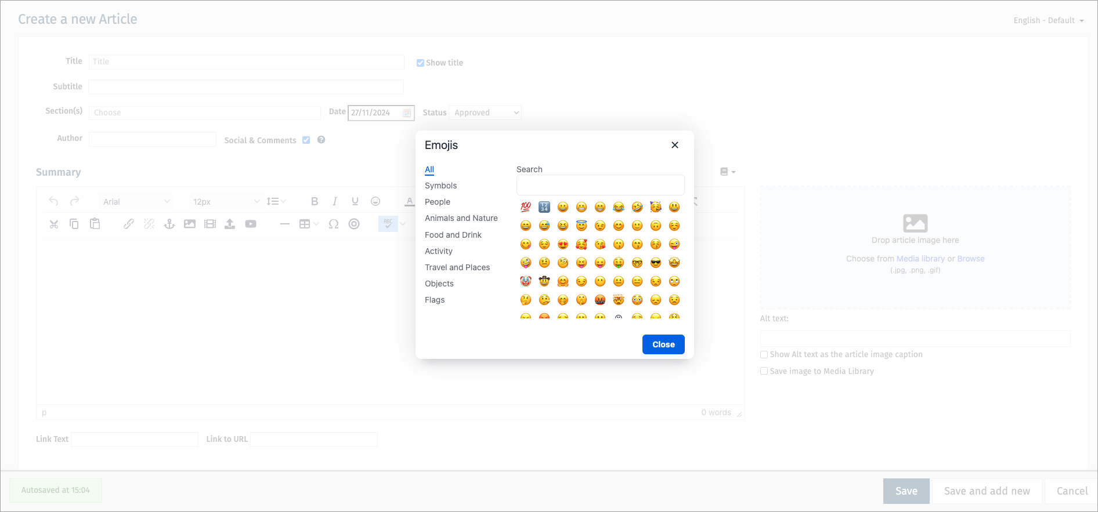This screenshot has width=1098, height=512.
Task: Insert the money-mouth face emoji
Action: [x=619, y=263]
